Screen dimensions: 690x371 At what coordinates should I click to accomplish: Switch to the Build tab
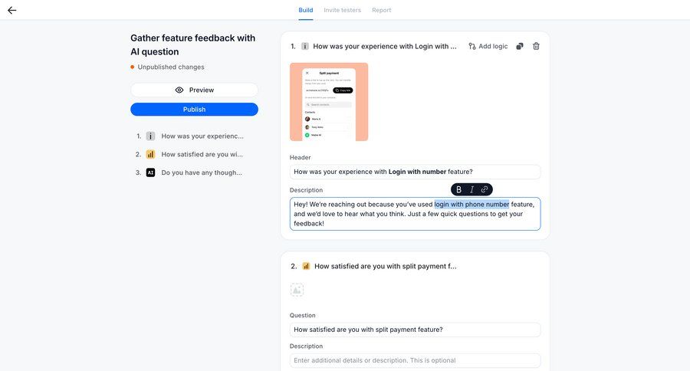pos(306,10)
